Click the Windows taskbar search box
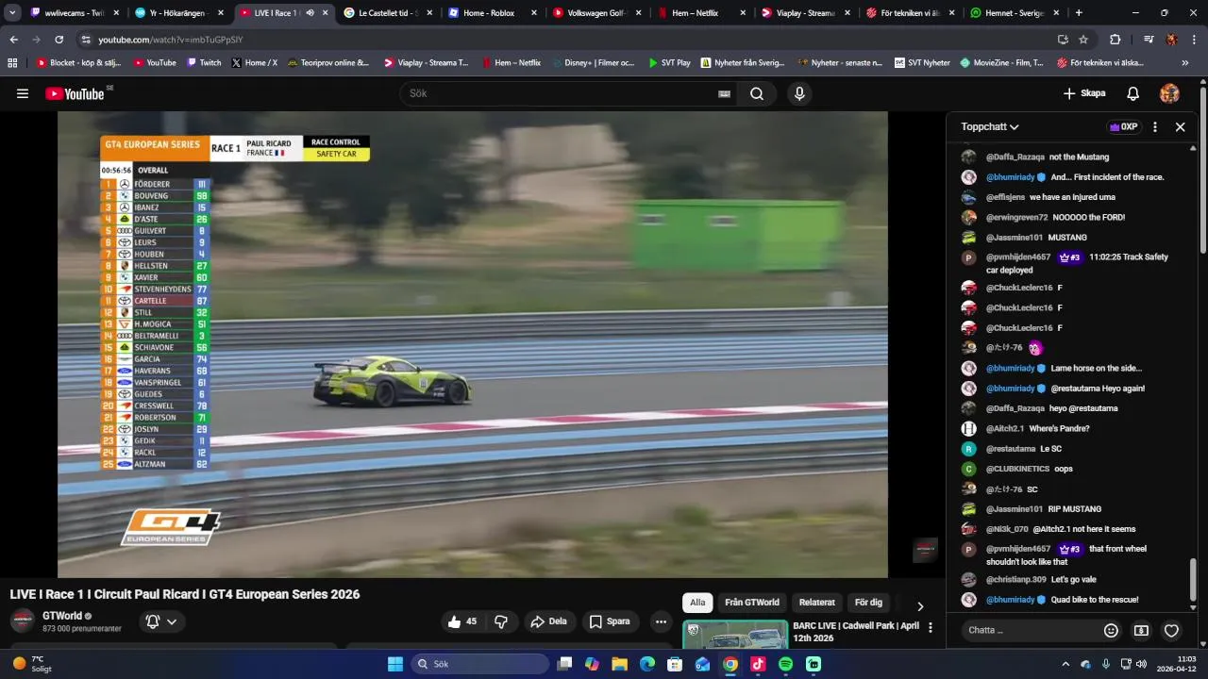 (x=479, y=664)
